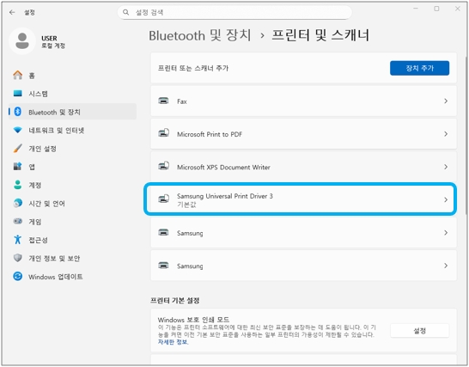
Task: Click Samsung Universal Print Driver 3 text
Action: (x=225, y=196)
